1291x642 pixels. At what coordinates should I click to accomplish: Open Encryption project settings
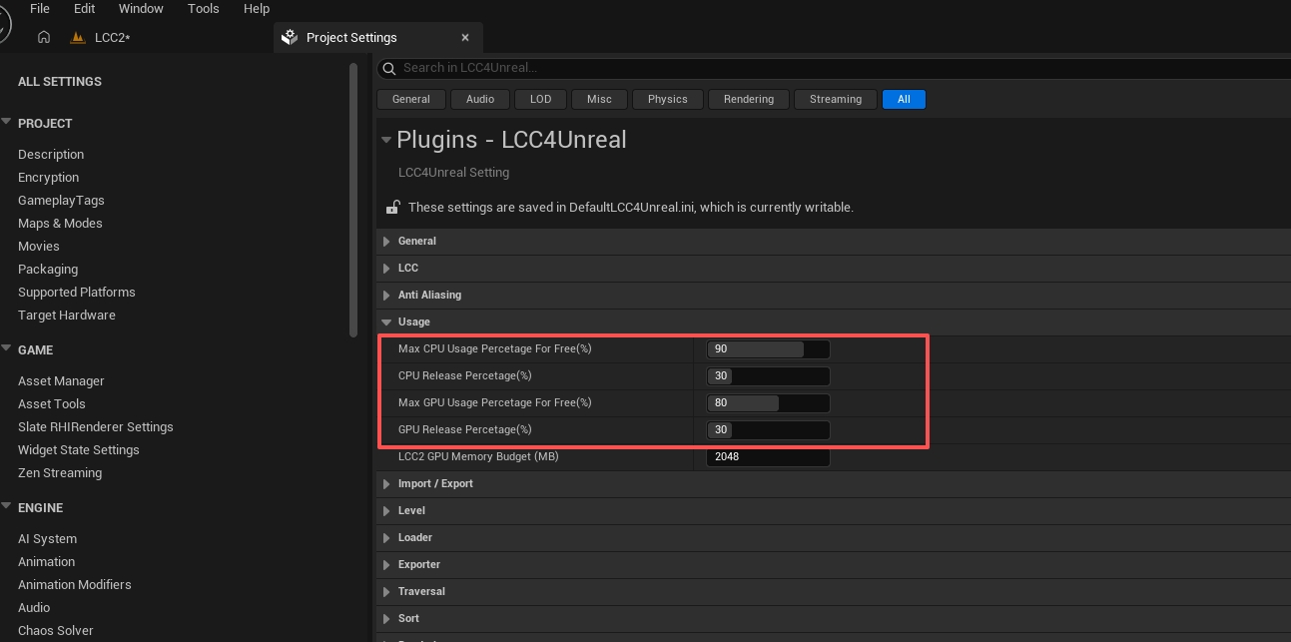pyautogui.click(x=48, y=177)
